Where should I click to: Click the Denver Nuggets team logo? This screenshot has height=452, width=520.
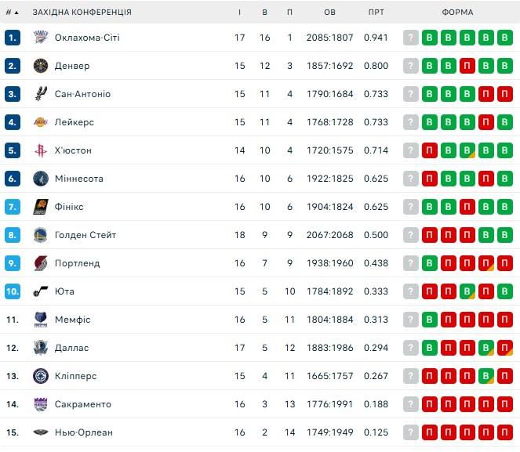click(41, 66)
